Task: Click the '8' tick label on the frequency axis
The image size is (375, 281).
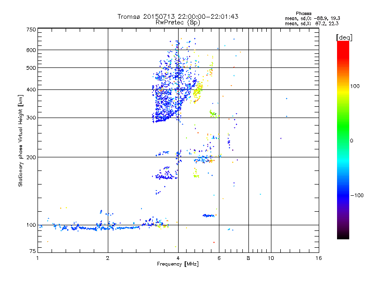Action: click(x=248, y=258)
